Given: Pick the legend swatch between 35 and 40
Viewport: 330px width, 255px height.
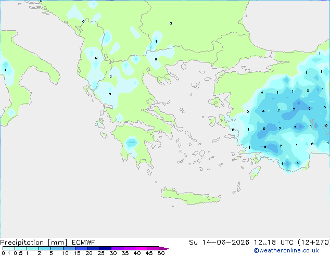Looking at the screenshot, I should (129, 248).
